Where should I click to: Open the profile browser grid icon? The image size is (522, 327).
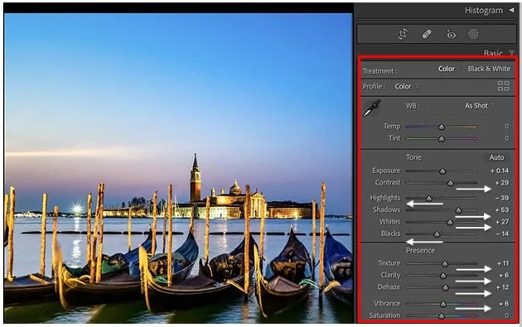point(504,86)
